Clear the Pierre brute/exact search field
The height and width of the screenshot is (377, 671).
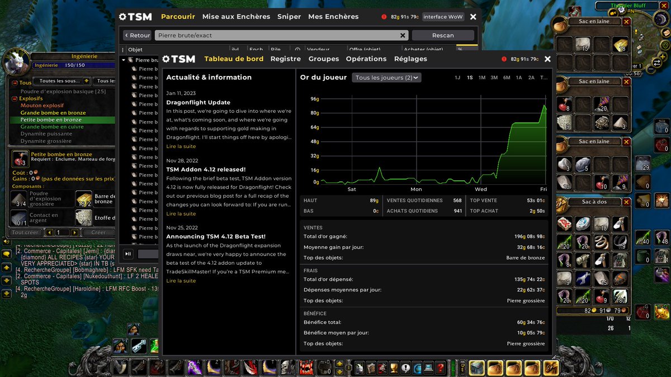click(403, 35)
